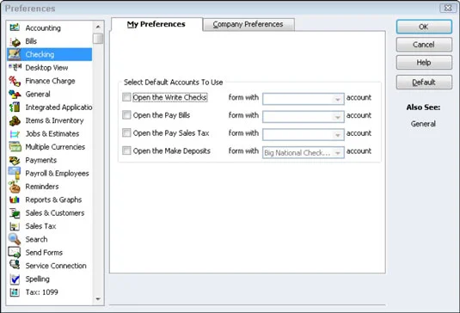This screenshot has width=460, height=313.
Task: Confirm with the OK button
Action: [x=424, y=27]
